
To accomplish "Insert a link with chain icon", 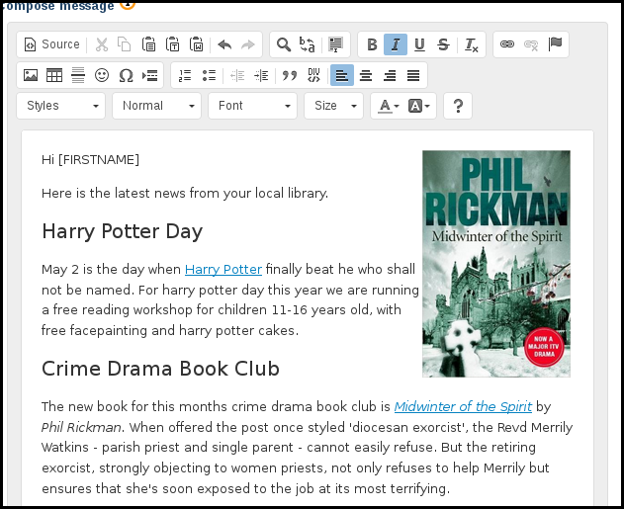I will click(x=507, y=44).
